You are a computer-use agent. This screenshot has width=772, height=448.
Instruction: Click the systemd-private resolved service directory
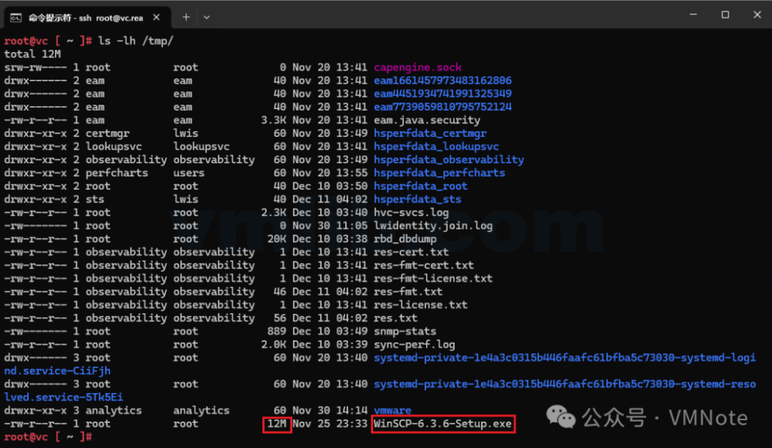pyautogui.click(x=565, y=385)
